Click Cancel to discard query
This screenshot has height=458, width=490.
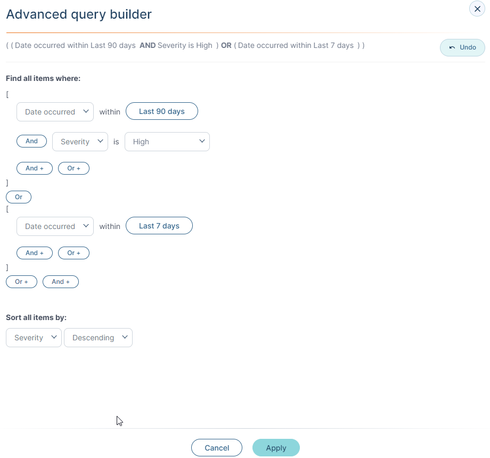[217, 448]
